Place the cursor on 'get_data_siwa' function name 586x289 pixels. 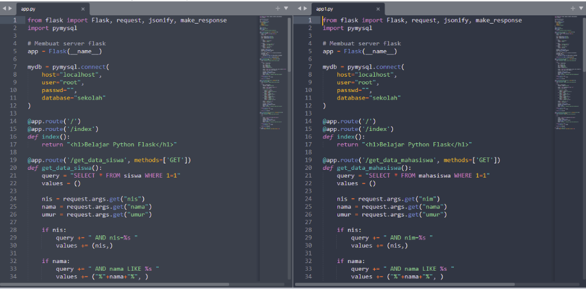point(66,168)
